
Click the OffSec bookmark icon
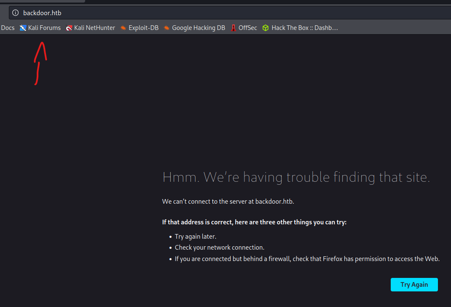(233, 27)
